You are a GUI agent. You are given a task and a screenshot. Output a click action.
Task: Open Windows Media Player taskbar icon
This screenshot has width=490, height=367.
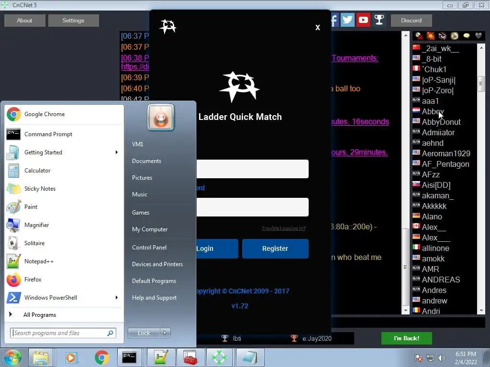71,357
